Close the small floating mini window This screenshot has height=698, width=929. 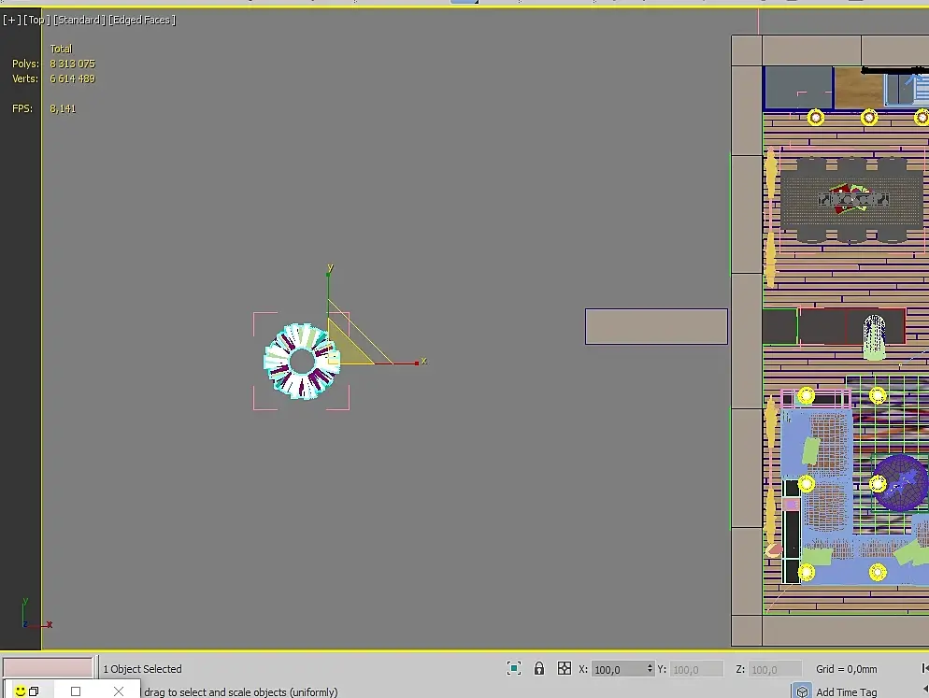pyautogui.click(x=119, y=691)
